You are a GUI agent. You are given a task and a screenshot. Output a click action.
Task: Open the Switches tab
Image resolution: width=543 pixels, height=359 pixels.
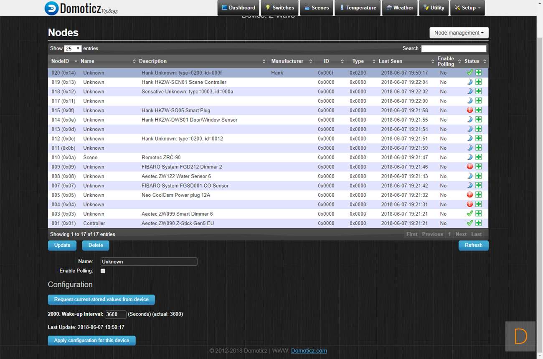pos(279,8)
